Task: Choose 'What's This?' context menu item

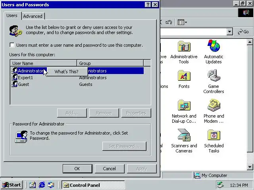Action: (67, 72)
